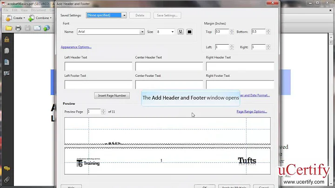Image resolution: width=335 pixels, height=188 pixels.
Task: Click the Top margin value field
Action: [222, 32]
